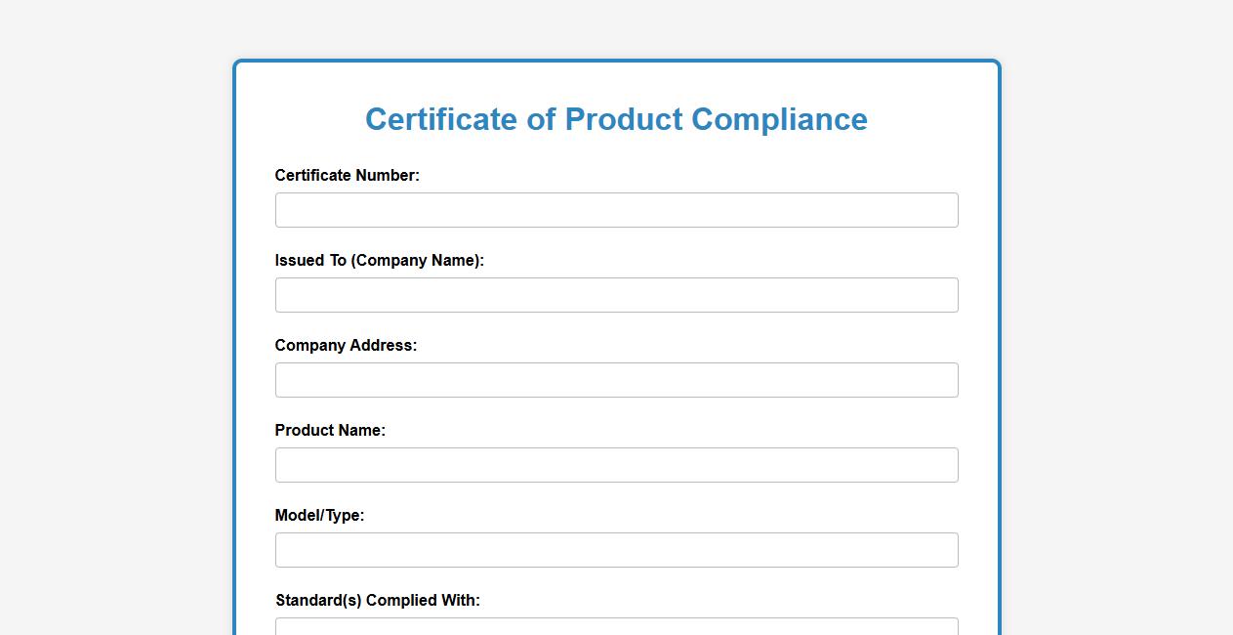
Task: Click the empty gray area above the form
Action: pyautogui.click(x=616, y=29)
